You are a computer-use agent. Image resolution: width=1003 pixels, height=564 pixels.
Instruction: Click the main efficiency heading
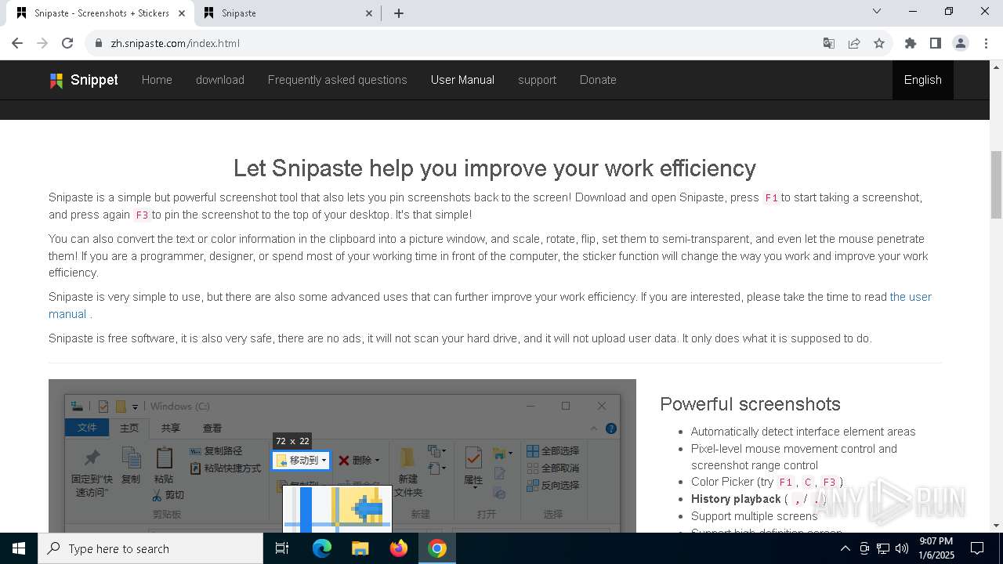tap(494, 168)
